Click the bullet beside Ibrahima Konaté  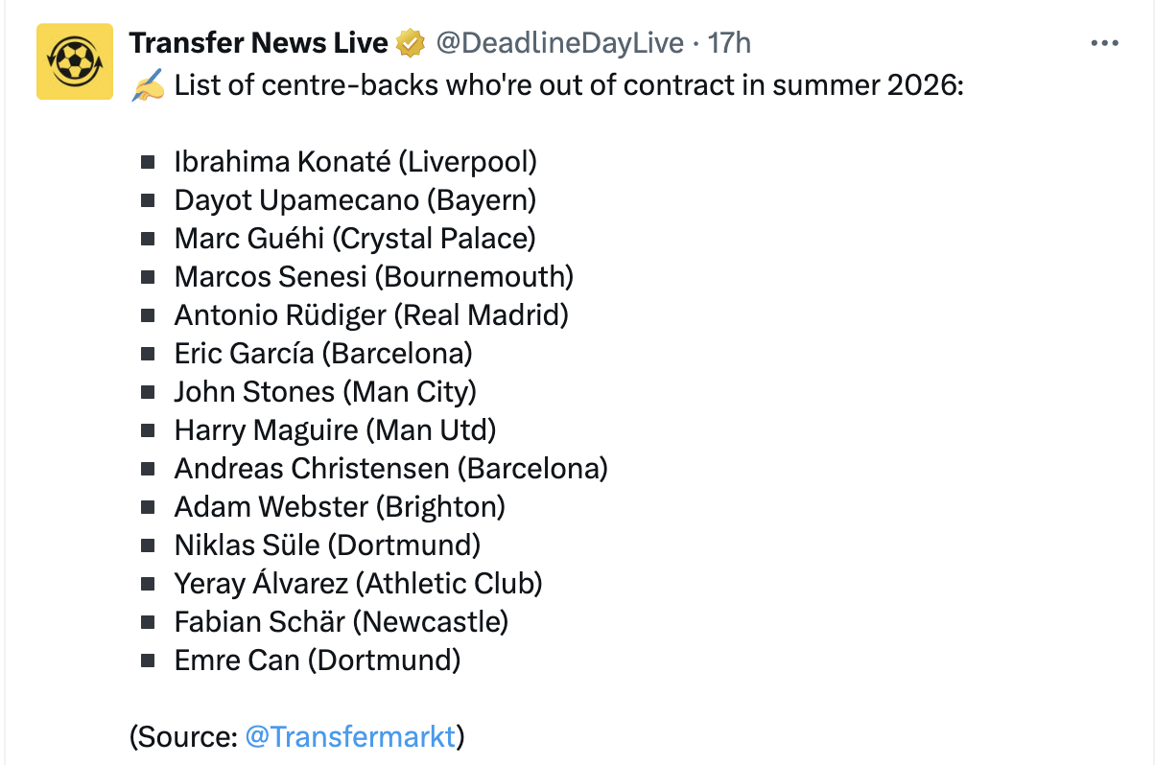(148, 162)
